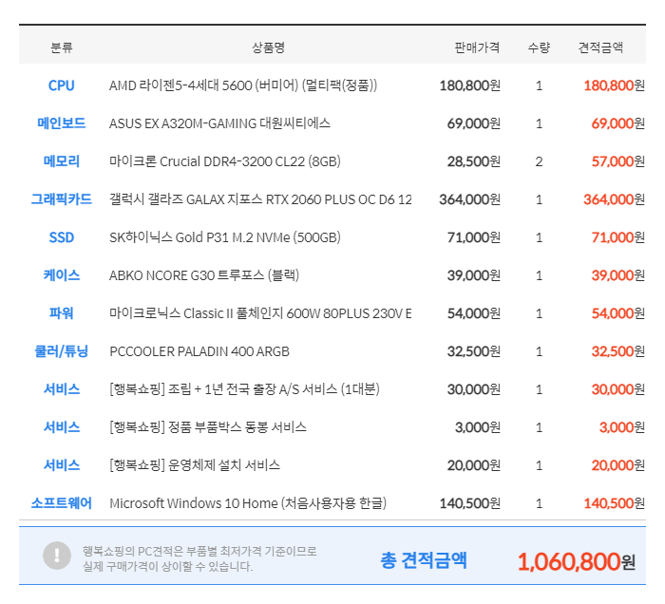Click the 총 견적금액 label
Viewport: 665px width, 604px height.
click(424, 560)
